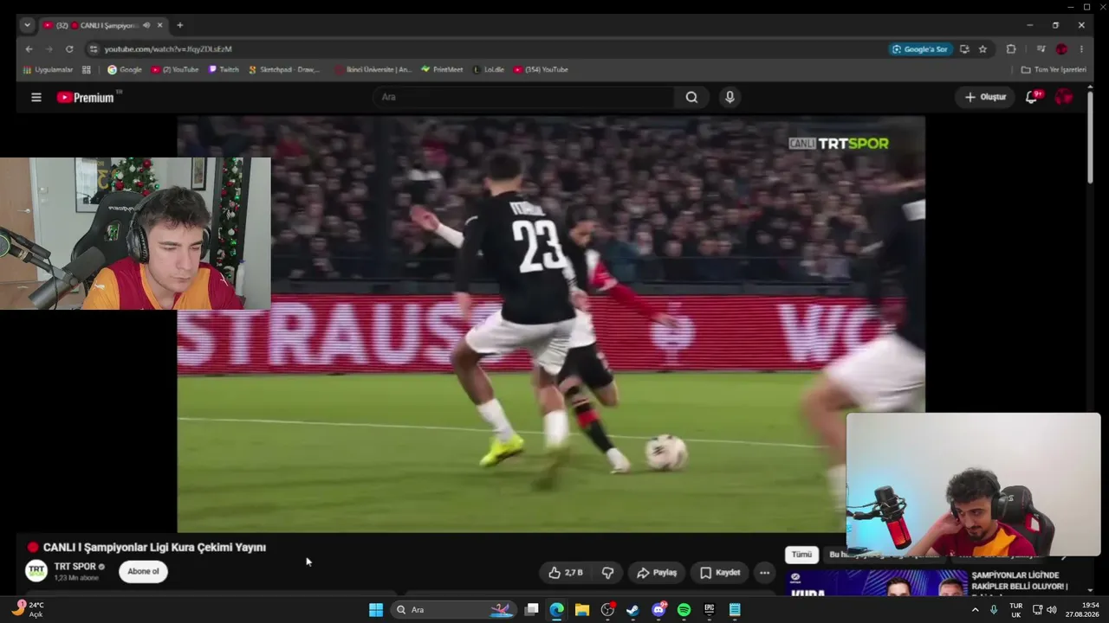Open the browser profile avatar
Viewport: 1109px width, 623px height.
tap(1061, 49)
